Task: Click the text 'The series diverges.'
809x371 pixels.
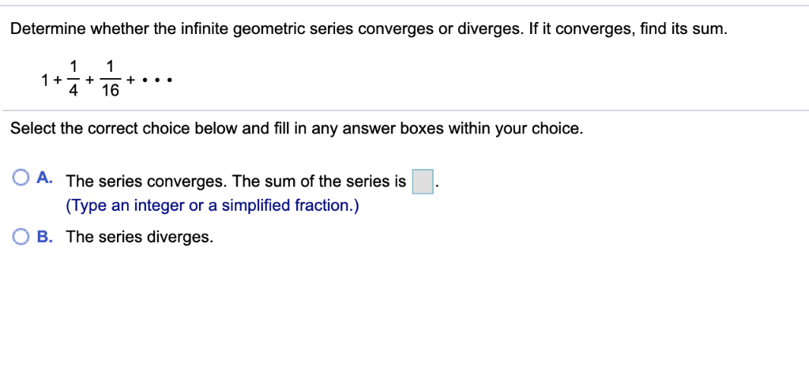Action: pos(139,237)
